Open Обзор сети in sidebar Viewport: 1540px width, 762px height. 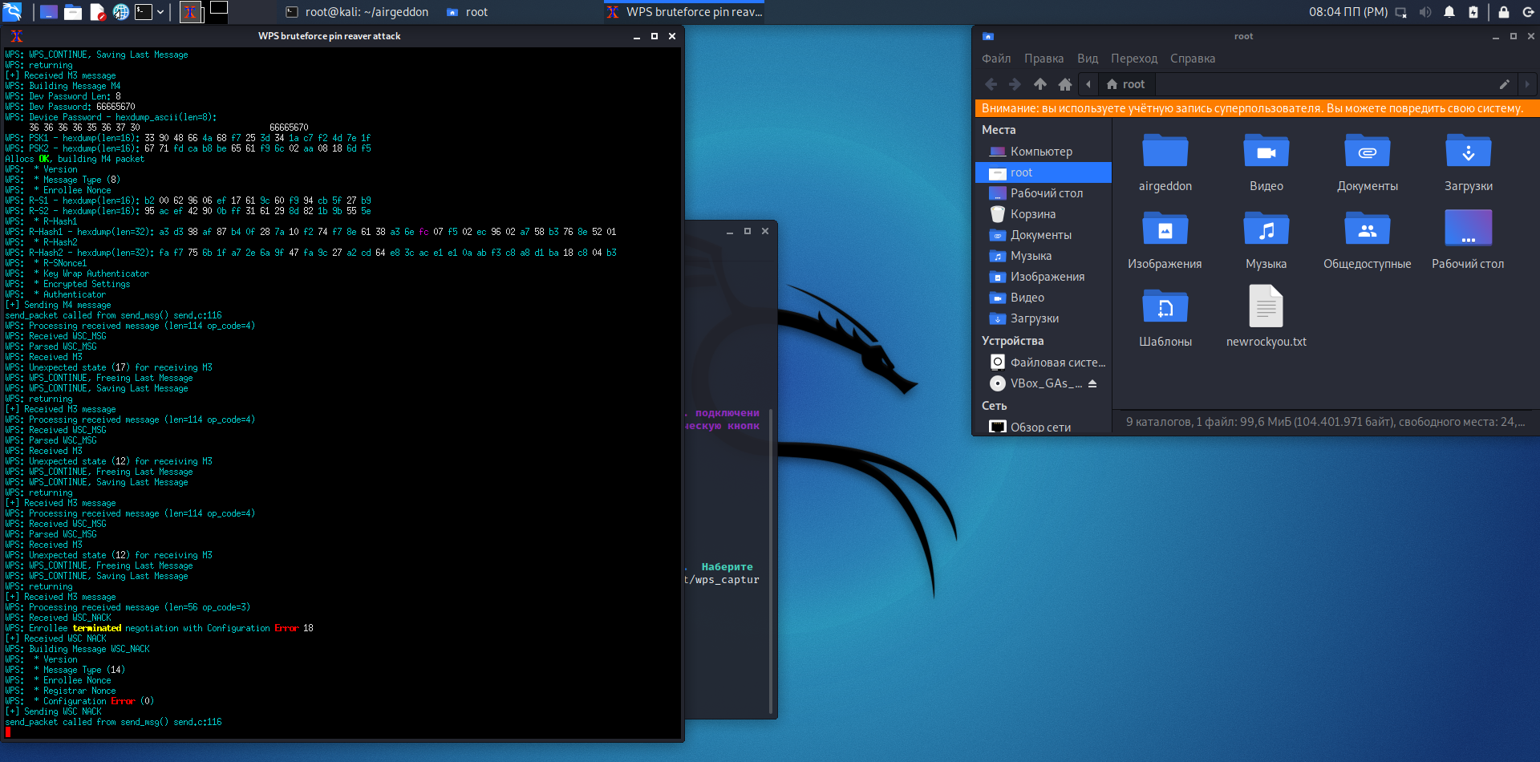(1043, 428)
